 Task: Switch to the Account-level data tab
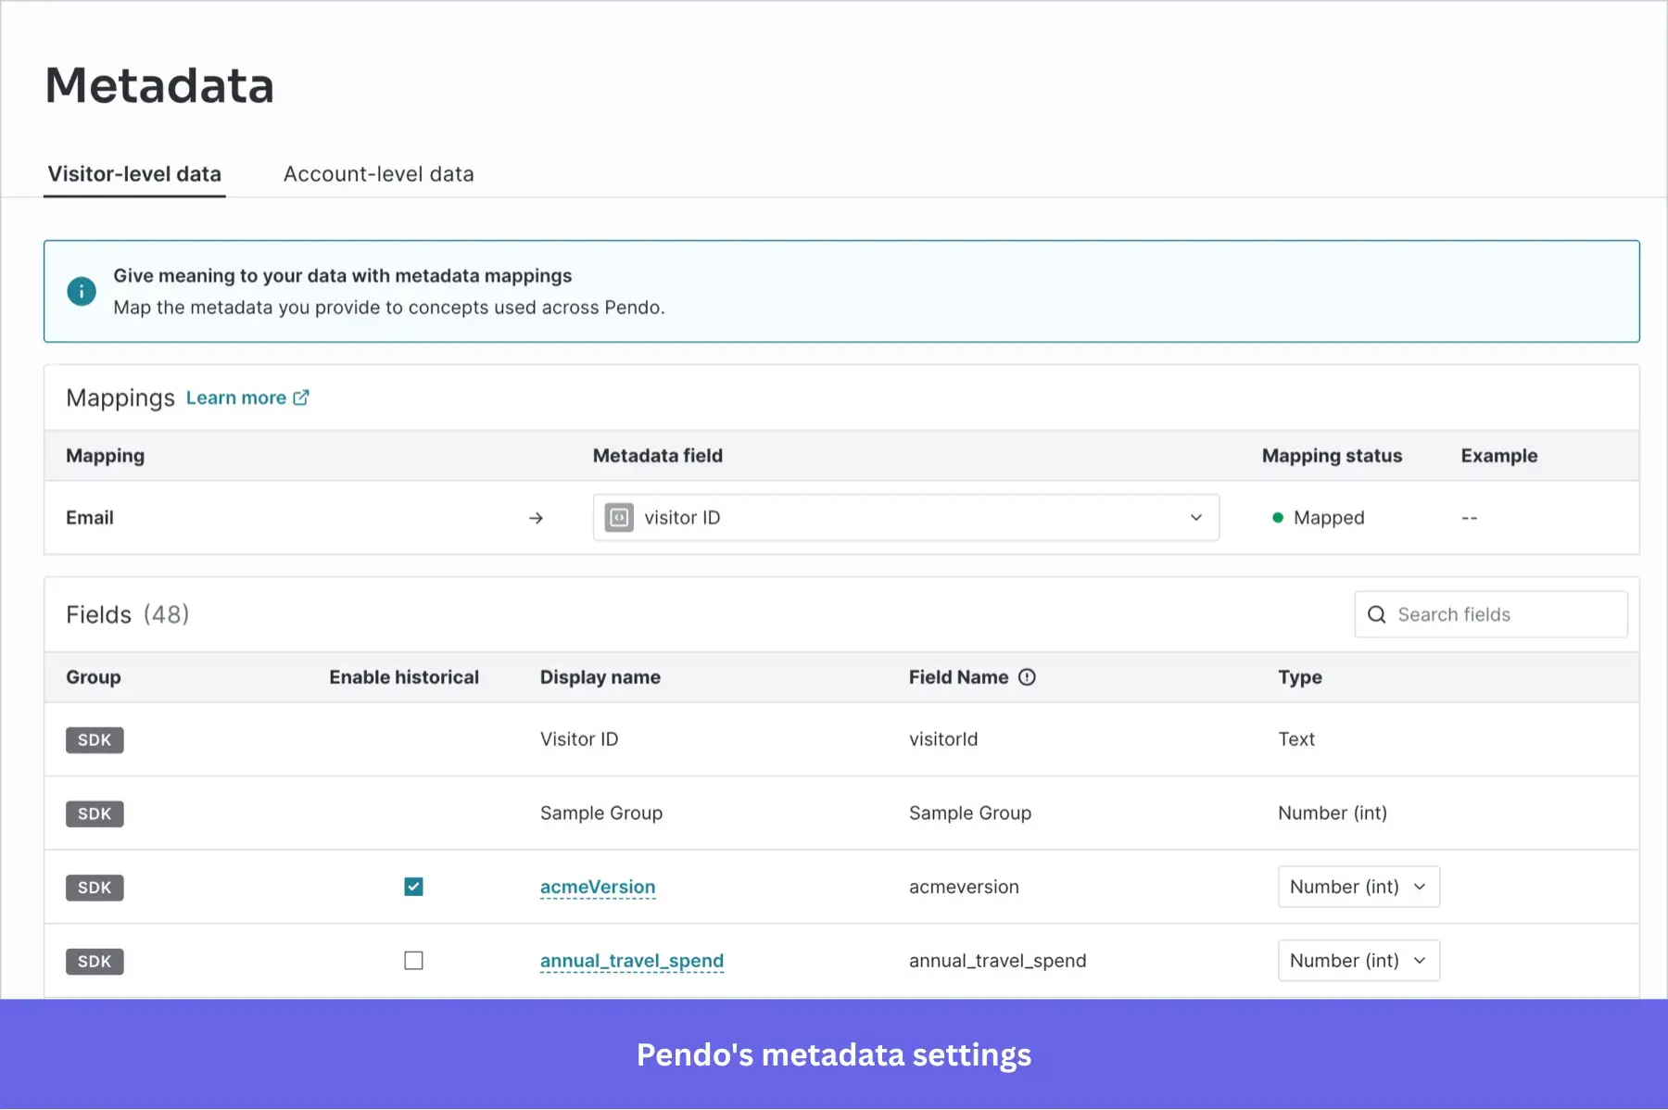378,173
